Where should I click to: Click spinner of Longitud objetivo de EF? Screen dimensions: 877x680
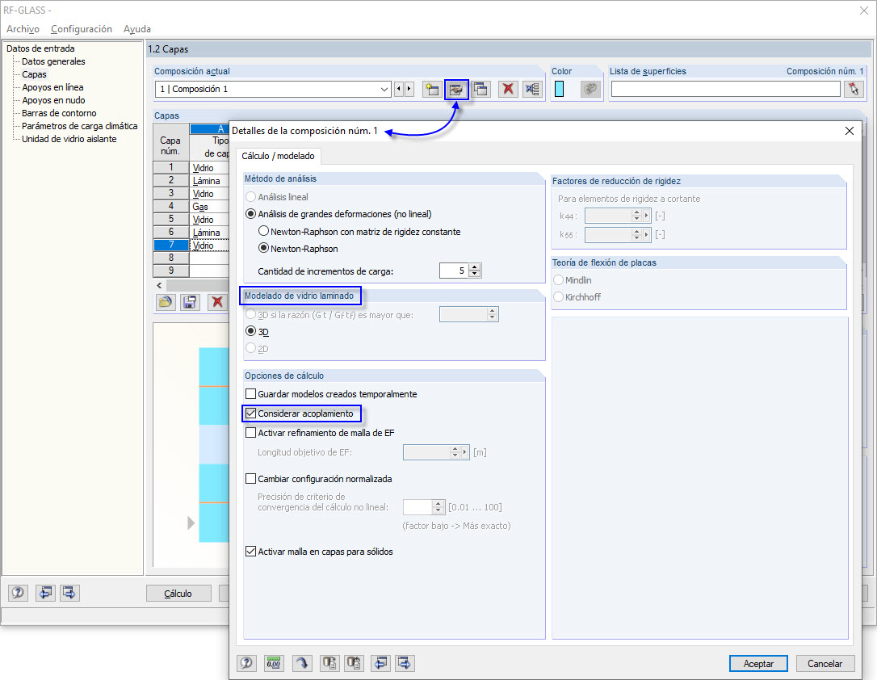point(455,451)
